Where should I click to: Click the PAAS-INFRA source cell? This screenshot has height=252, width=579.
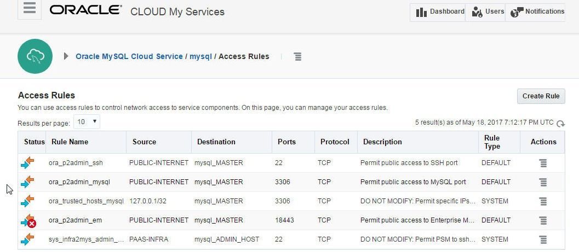(x=148, y=239)
